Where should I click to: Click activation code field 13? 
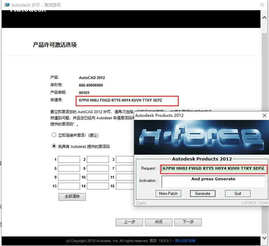point(69,186)
